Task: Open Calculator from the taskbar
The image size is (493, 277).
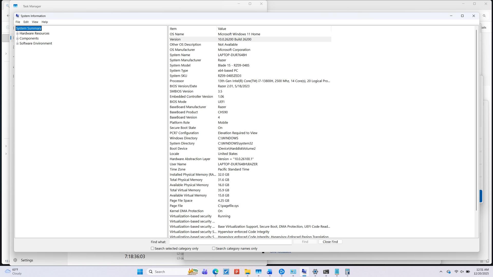Action: (x=347, y=272)
